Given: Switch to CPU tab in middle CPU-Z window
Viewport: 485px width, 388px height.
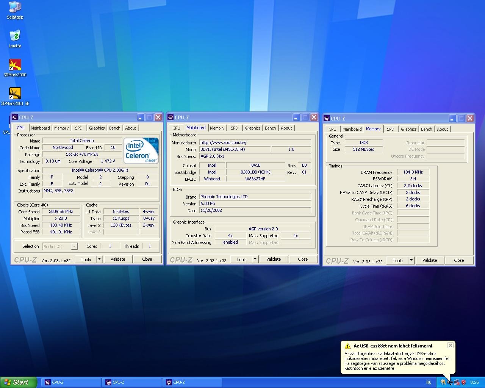Looking at the screenshot, I should coord(177,128).
